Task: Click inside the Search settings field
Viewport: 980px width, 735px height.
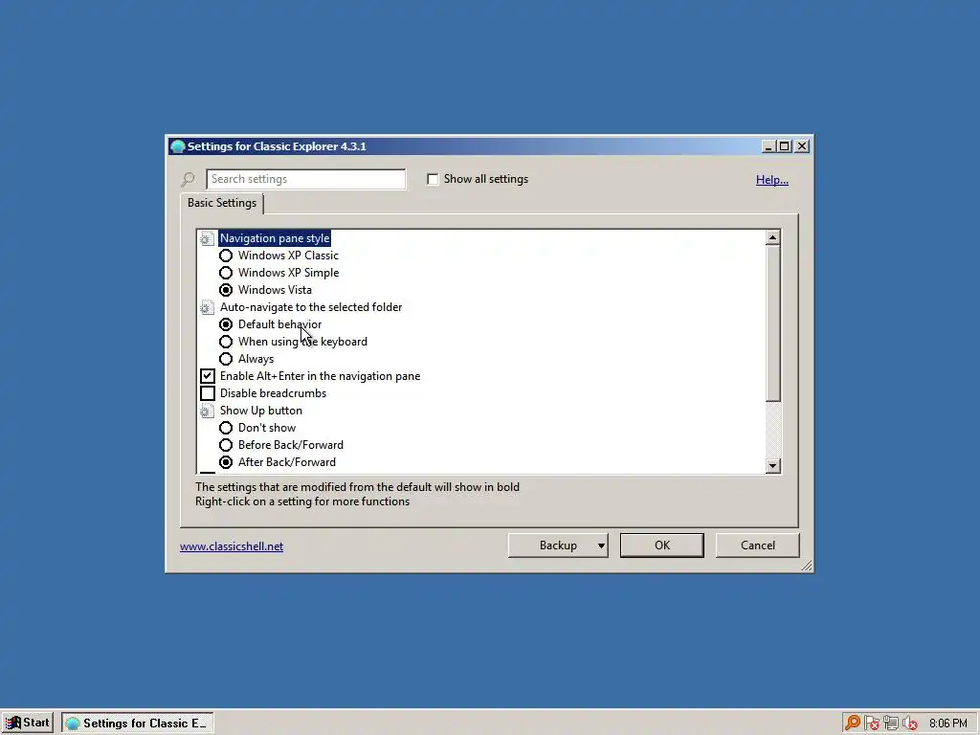Action: 305,179
